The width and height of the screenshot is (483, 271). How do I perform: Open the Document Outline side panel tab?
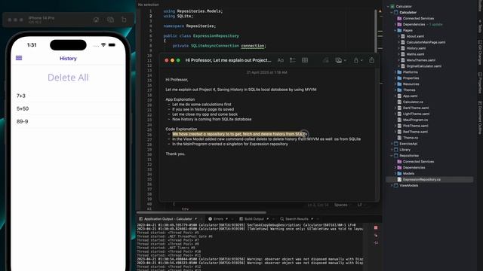point(480,117)
